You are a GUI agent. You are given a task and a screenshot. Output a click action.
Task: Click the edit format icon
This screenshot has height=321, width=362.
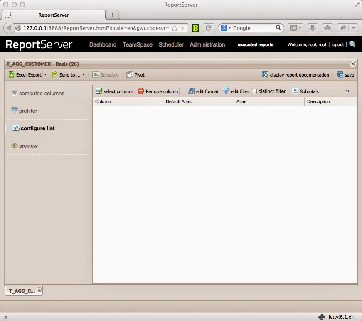coord(191,91)
